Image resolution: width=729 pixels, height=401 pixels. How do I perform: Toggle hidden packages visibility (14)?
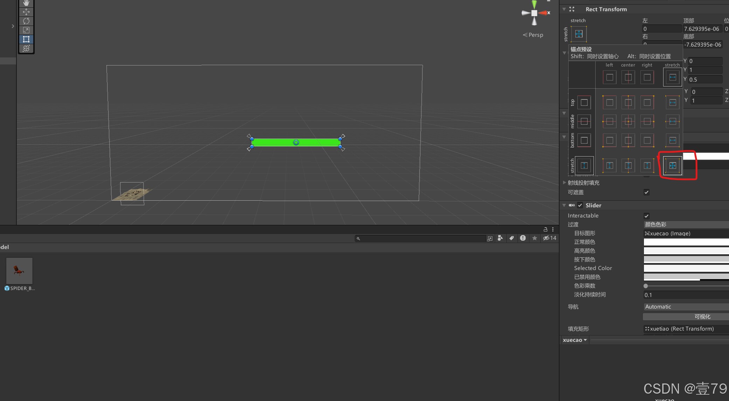click(x=549, y=238)
